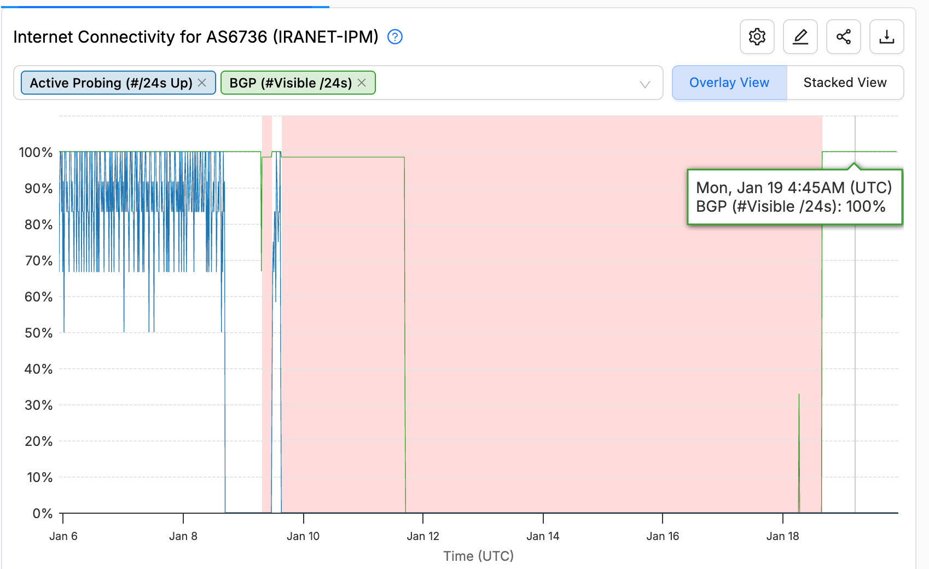
Task: Remove the Active Probing series tag
Action: pyautogui.click(x=202, y=83)
